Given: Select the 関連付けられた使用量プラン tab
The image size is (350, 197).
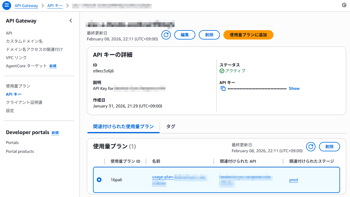Looking at the screenshot, I should [123, 126].
